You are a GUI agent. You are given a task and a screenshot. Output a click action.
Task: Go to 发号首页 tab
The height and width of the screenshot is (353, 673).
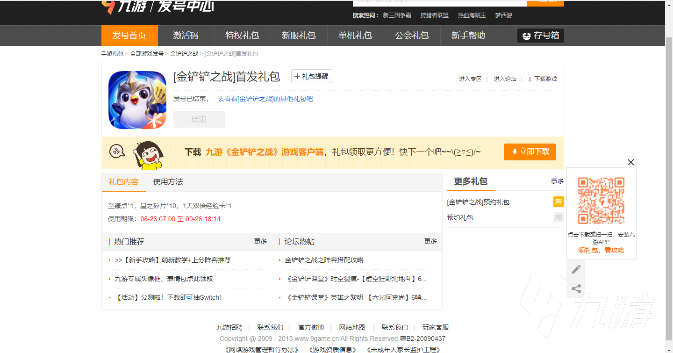[x=129, y=36]
